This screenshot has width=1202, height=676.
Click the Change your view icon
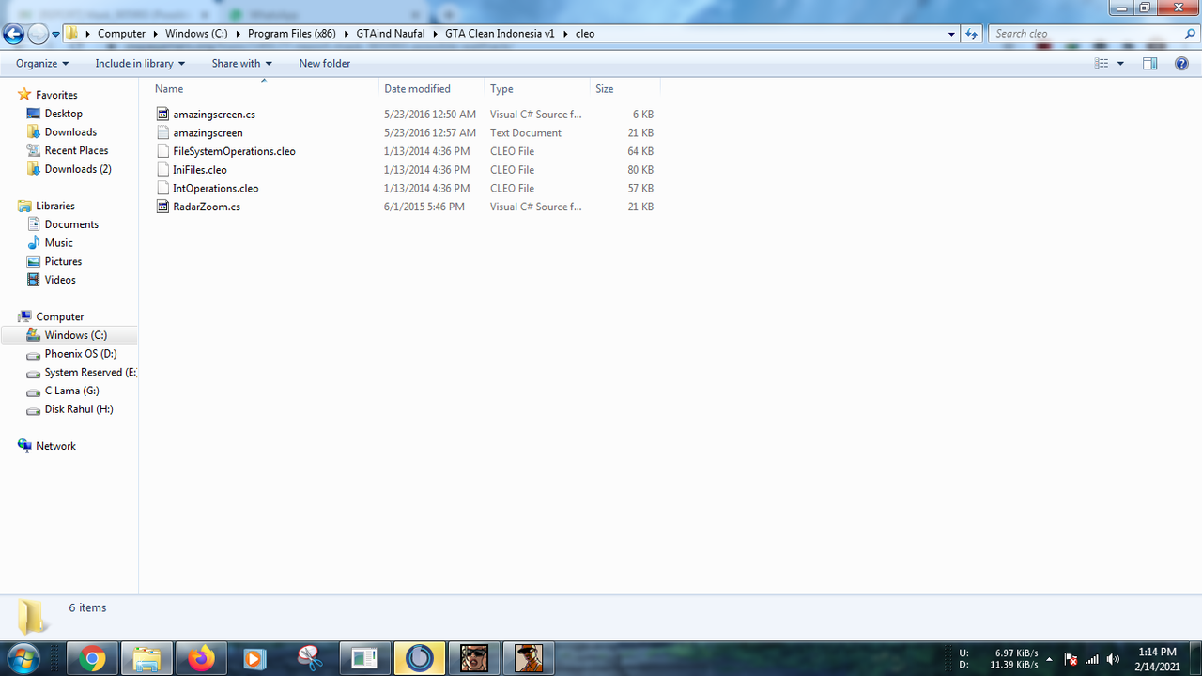[1102, 63]
